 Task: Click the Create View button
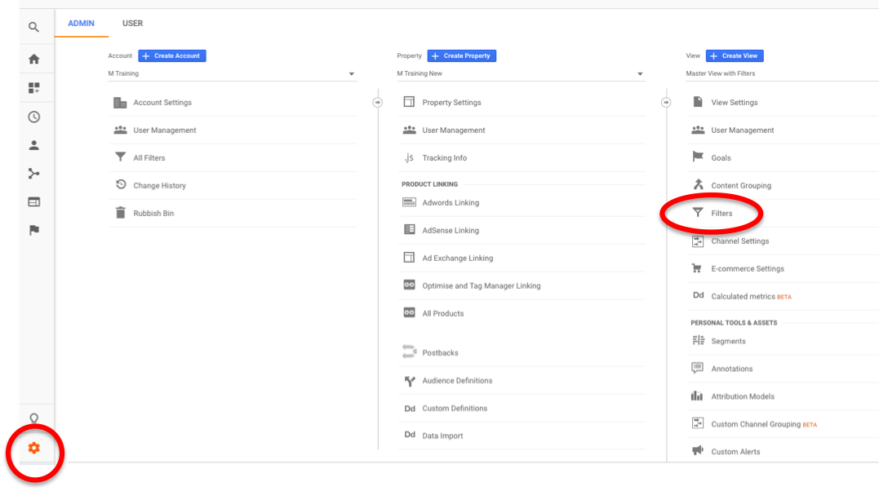[x=735, y=55]
